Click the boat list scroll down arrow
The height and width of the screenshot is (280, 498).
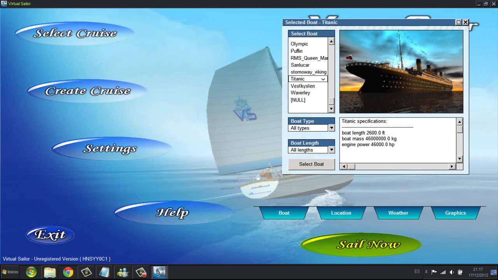click(x=331, y=109)
